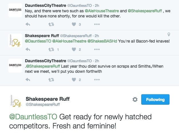Retweet the first DauntlessCityTheatre tweet
179x133 pixels.
coord(51,25)
